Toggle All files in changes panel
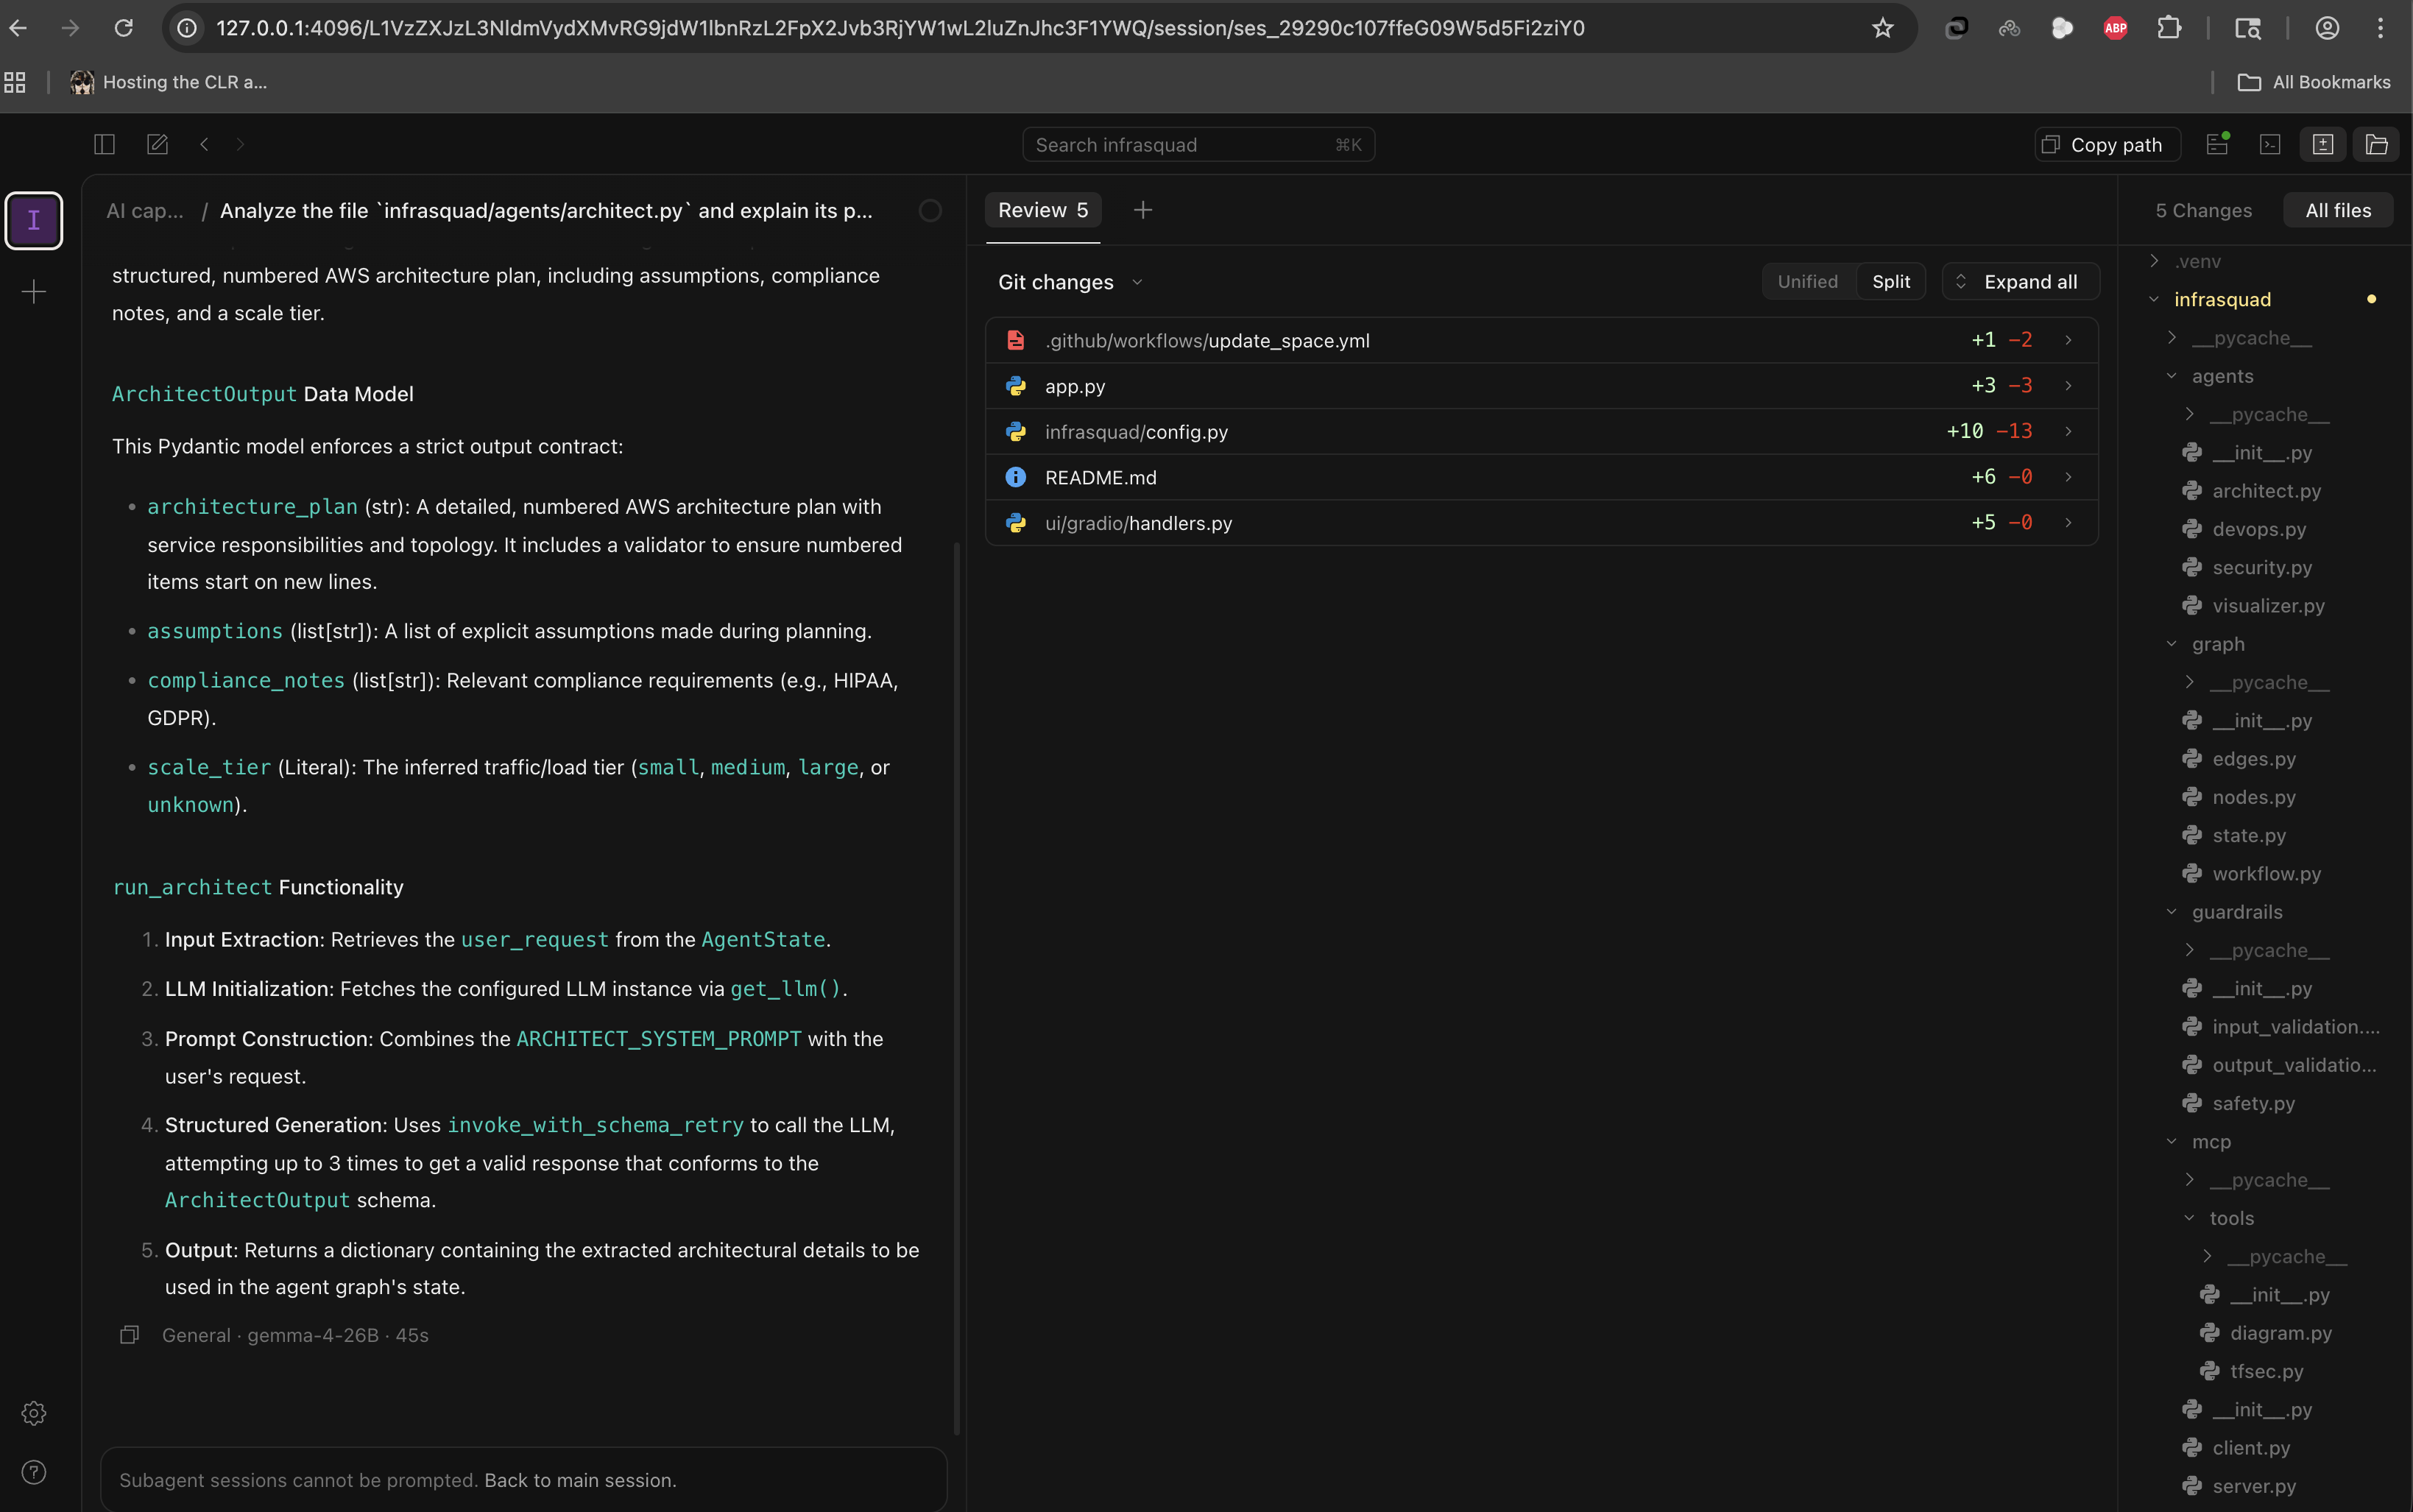Image resolution: width=2413 pixels, height=1512 pixels. pyautogui.click(x=2338, y=210)
